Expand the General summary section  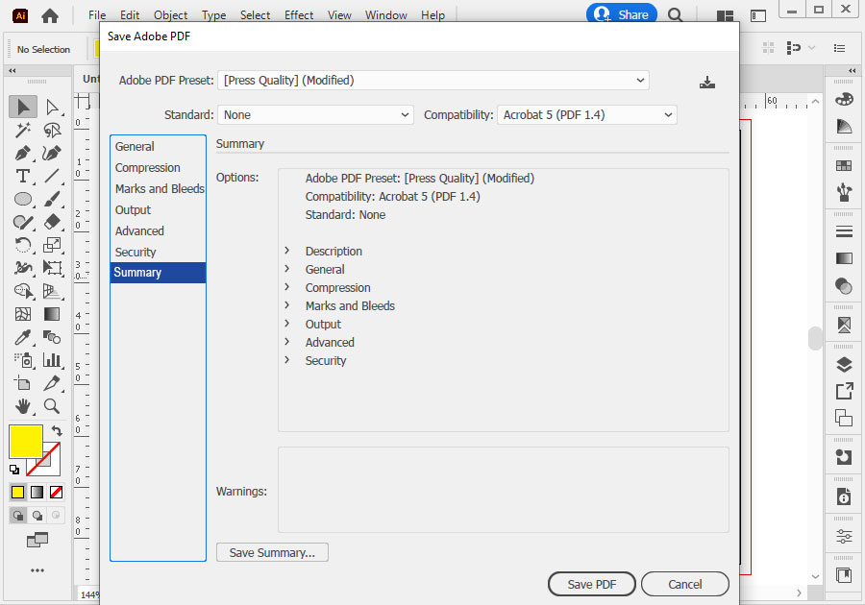(286, 269)
